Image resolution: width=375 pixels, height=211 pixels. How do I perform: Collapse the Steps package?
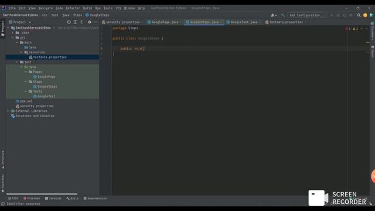[x=26, y=81]
